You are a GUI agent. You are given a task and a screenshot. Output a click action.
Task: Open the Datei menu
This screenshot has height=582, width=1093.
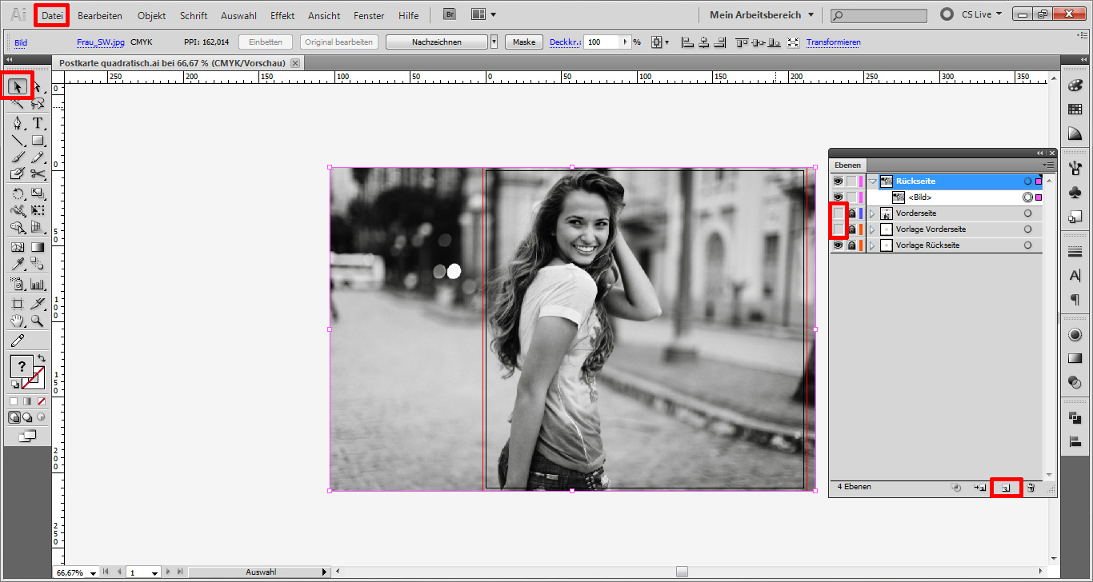click(x=52, y=15)
